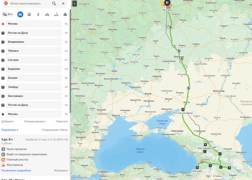Close the route panel with the X icon
Screen dimensions: 252x180
coord(63,4)
